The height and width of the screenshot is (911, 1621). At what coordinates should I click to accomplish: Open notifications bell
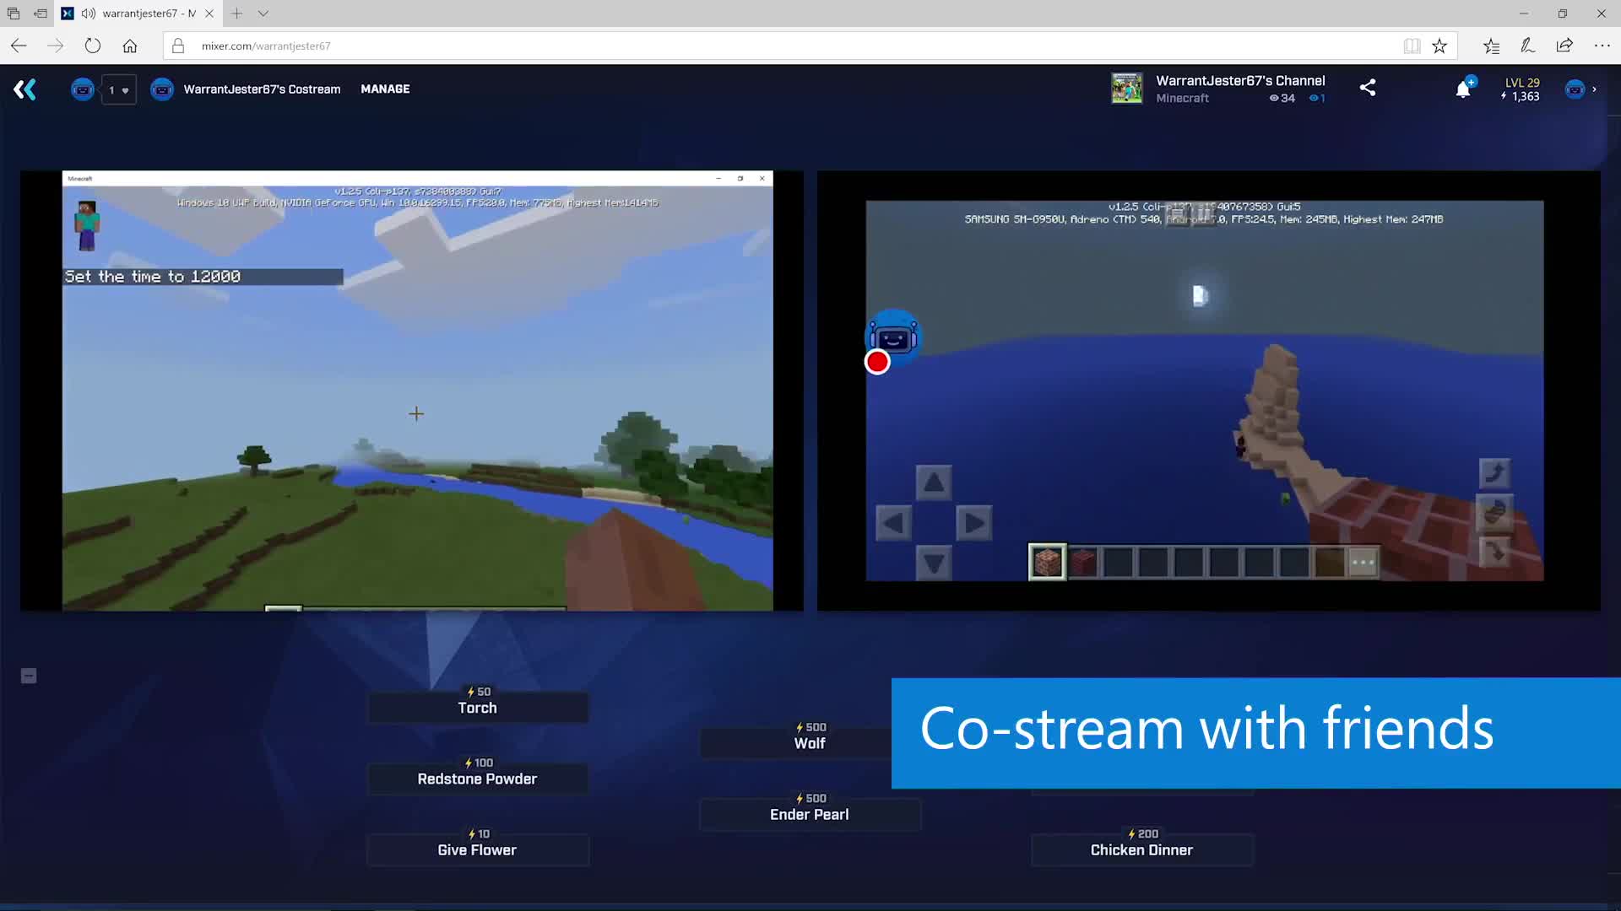(1463, 89)
